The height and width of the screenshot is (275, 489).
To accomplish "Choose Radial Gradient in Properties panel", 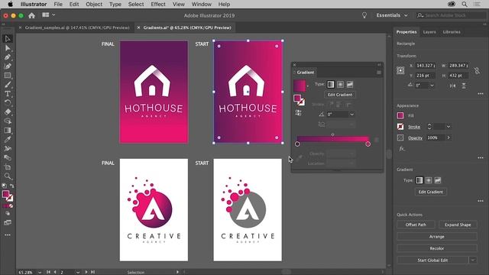I will (429, 180).
